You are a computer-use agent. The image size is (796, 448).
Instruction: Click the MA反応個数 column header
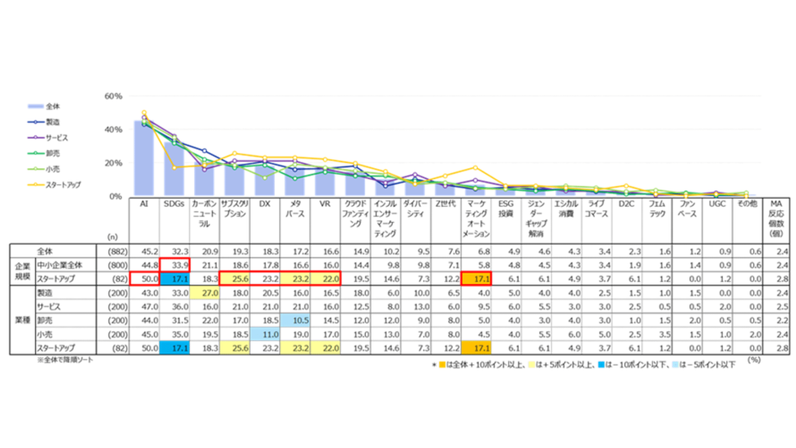click(776, 219)
